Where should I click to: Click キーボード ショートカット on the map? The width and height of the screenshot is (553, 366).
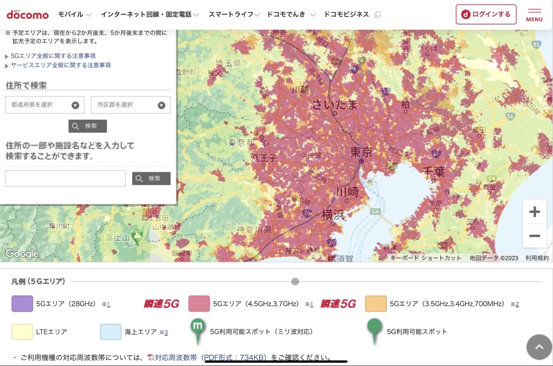pos(426,258)
